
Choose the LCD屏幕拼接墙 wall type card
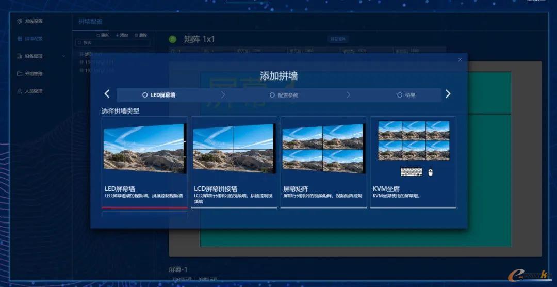pos(234,162)
